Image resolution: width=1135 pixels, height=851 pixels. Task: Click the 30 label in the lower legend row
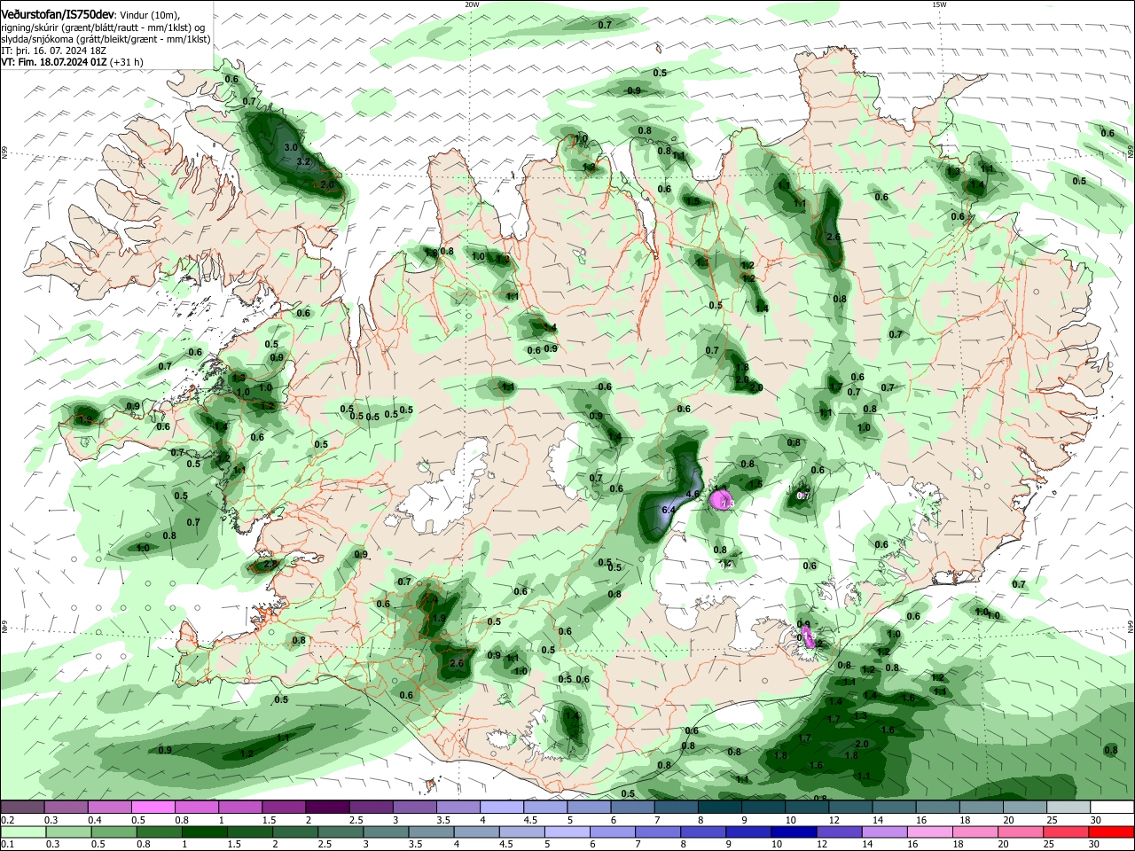pyautogui.click(x=1096, y=846)
